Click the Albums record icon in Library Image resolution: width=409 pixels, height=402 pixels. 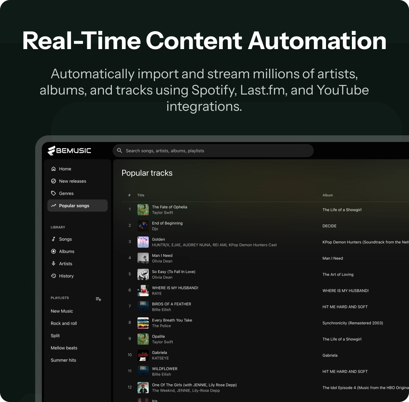coord(53,251)
